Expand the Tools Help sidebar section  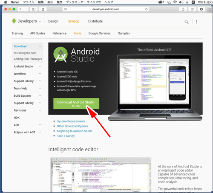tap(40, 88)
